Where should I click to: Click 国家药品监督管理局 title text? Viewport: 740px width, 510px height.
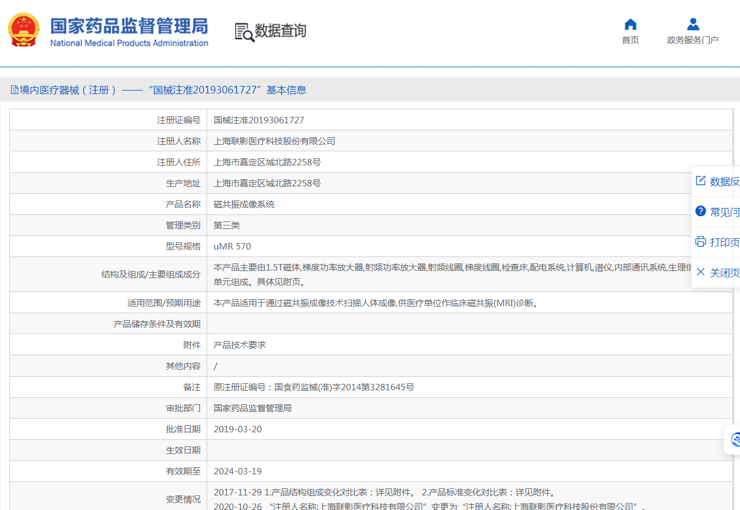pos(129,26)
